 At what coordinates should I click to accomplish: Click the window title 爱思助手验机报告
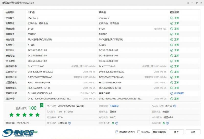12,3
